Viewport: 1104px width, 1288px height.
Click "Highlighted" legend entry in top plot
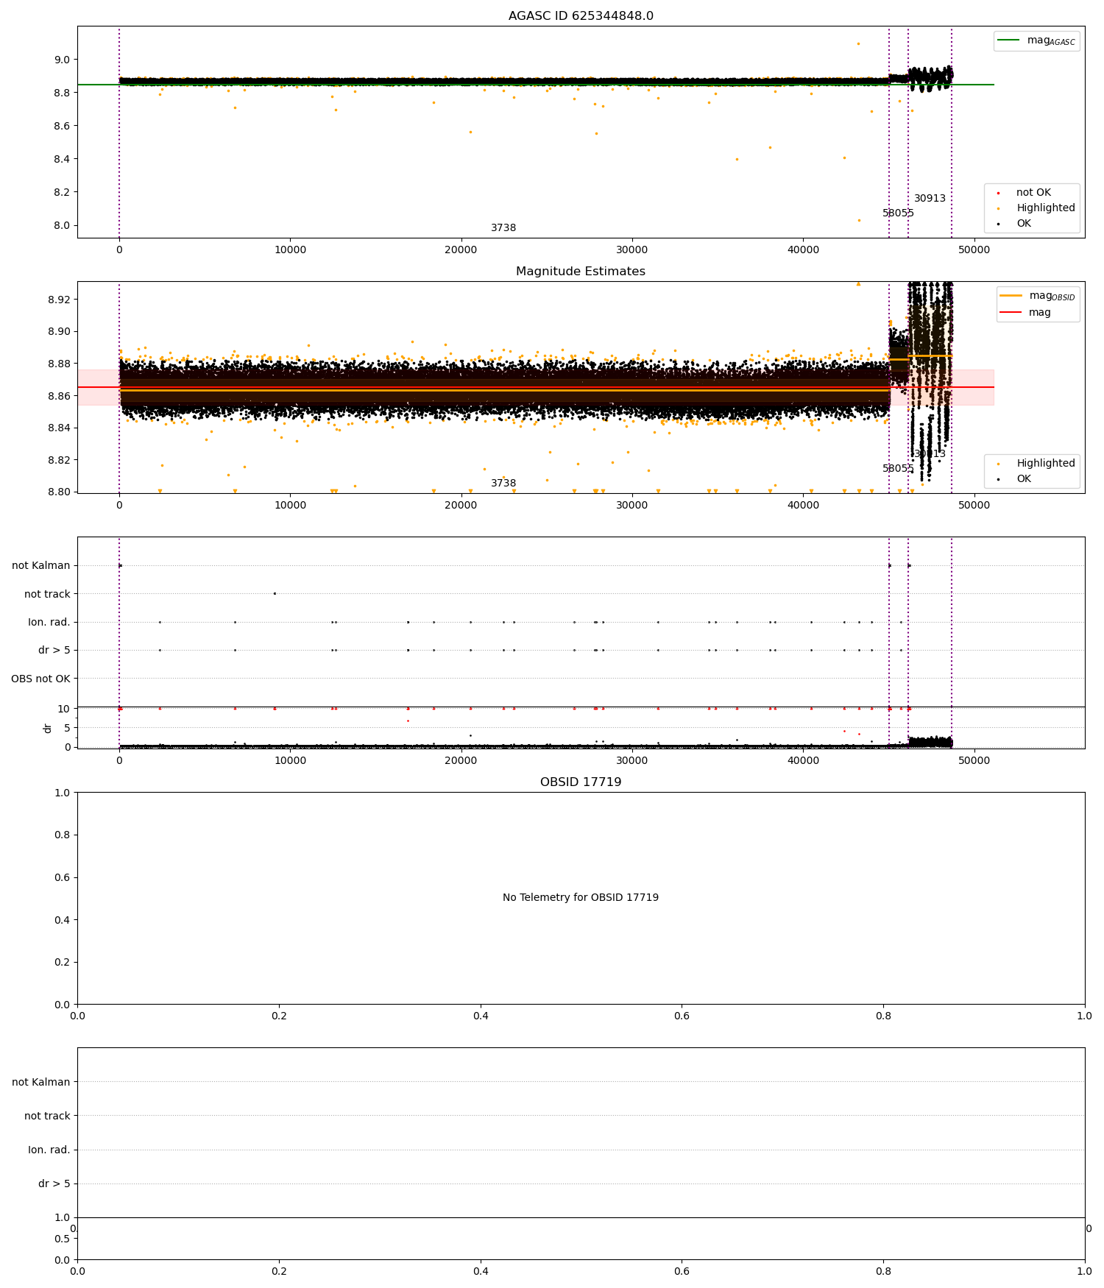pos(1046,208)
